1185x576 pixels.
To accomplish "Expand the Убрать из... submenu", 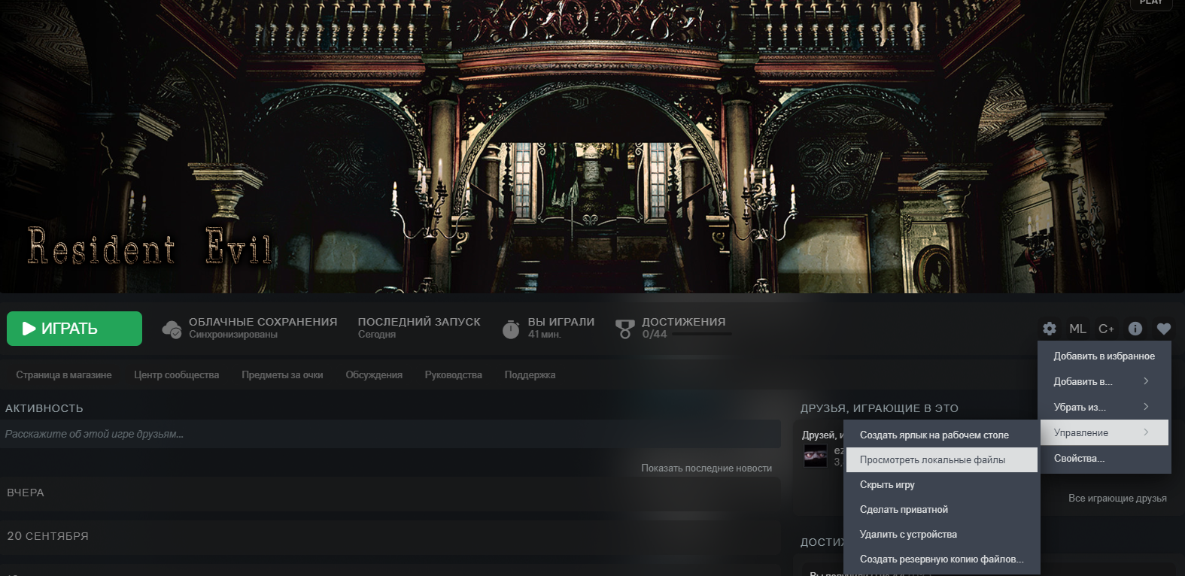I will pos(1104,407).
